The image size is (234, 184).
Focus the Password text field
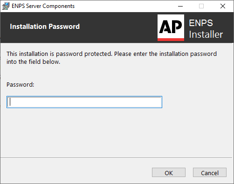coord(84,102)
